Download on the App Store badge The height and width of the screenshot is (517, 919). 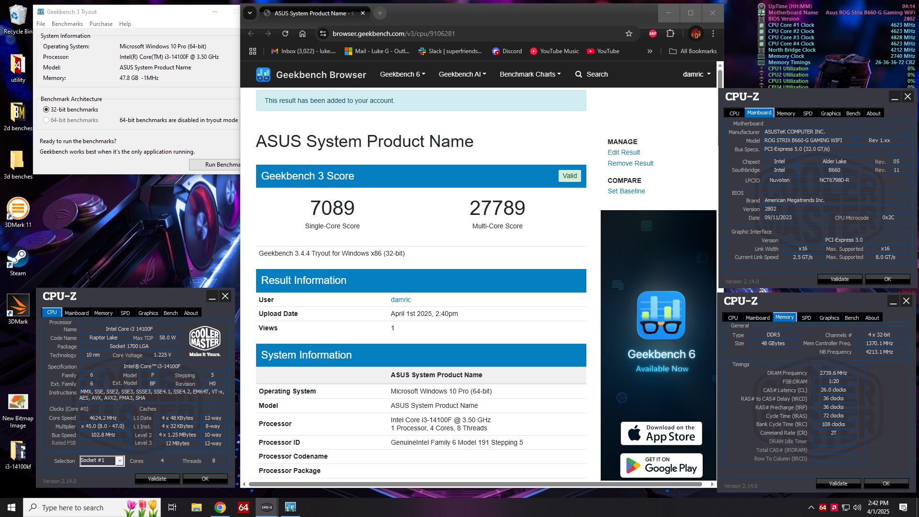(x=661, y=434)
